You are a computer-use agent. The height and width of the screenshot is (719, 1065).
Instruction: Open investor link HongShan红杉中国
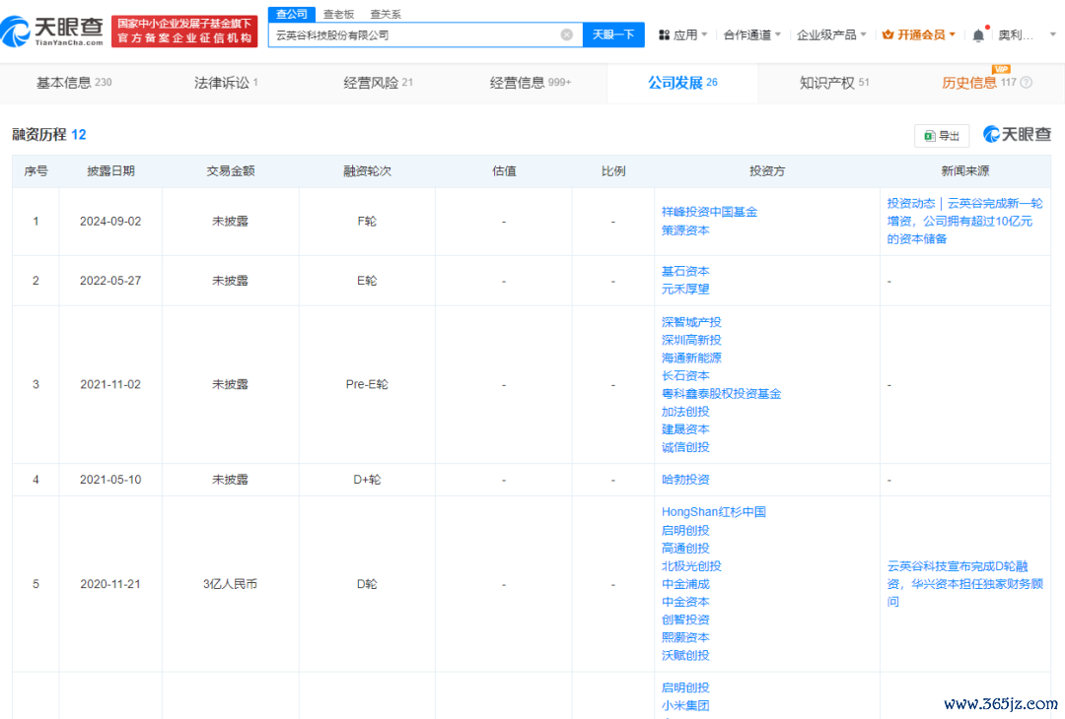[x=714, y=512]
